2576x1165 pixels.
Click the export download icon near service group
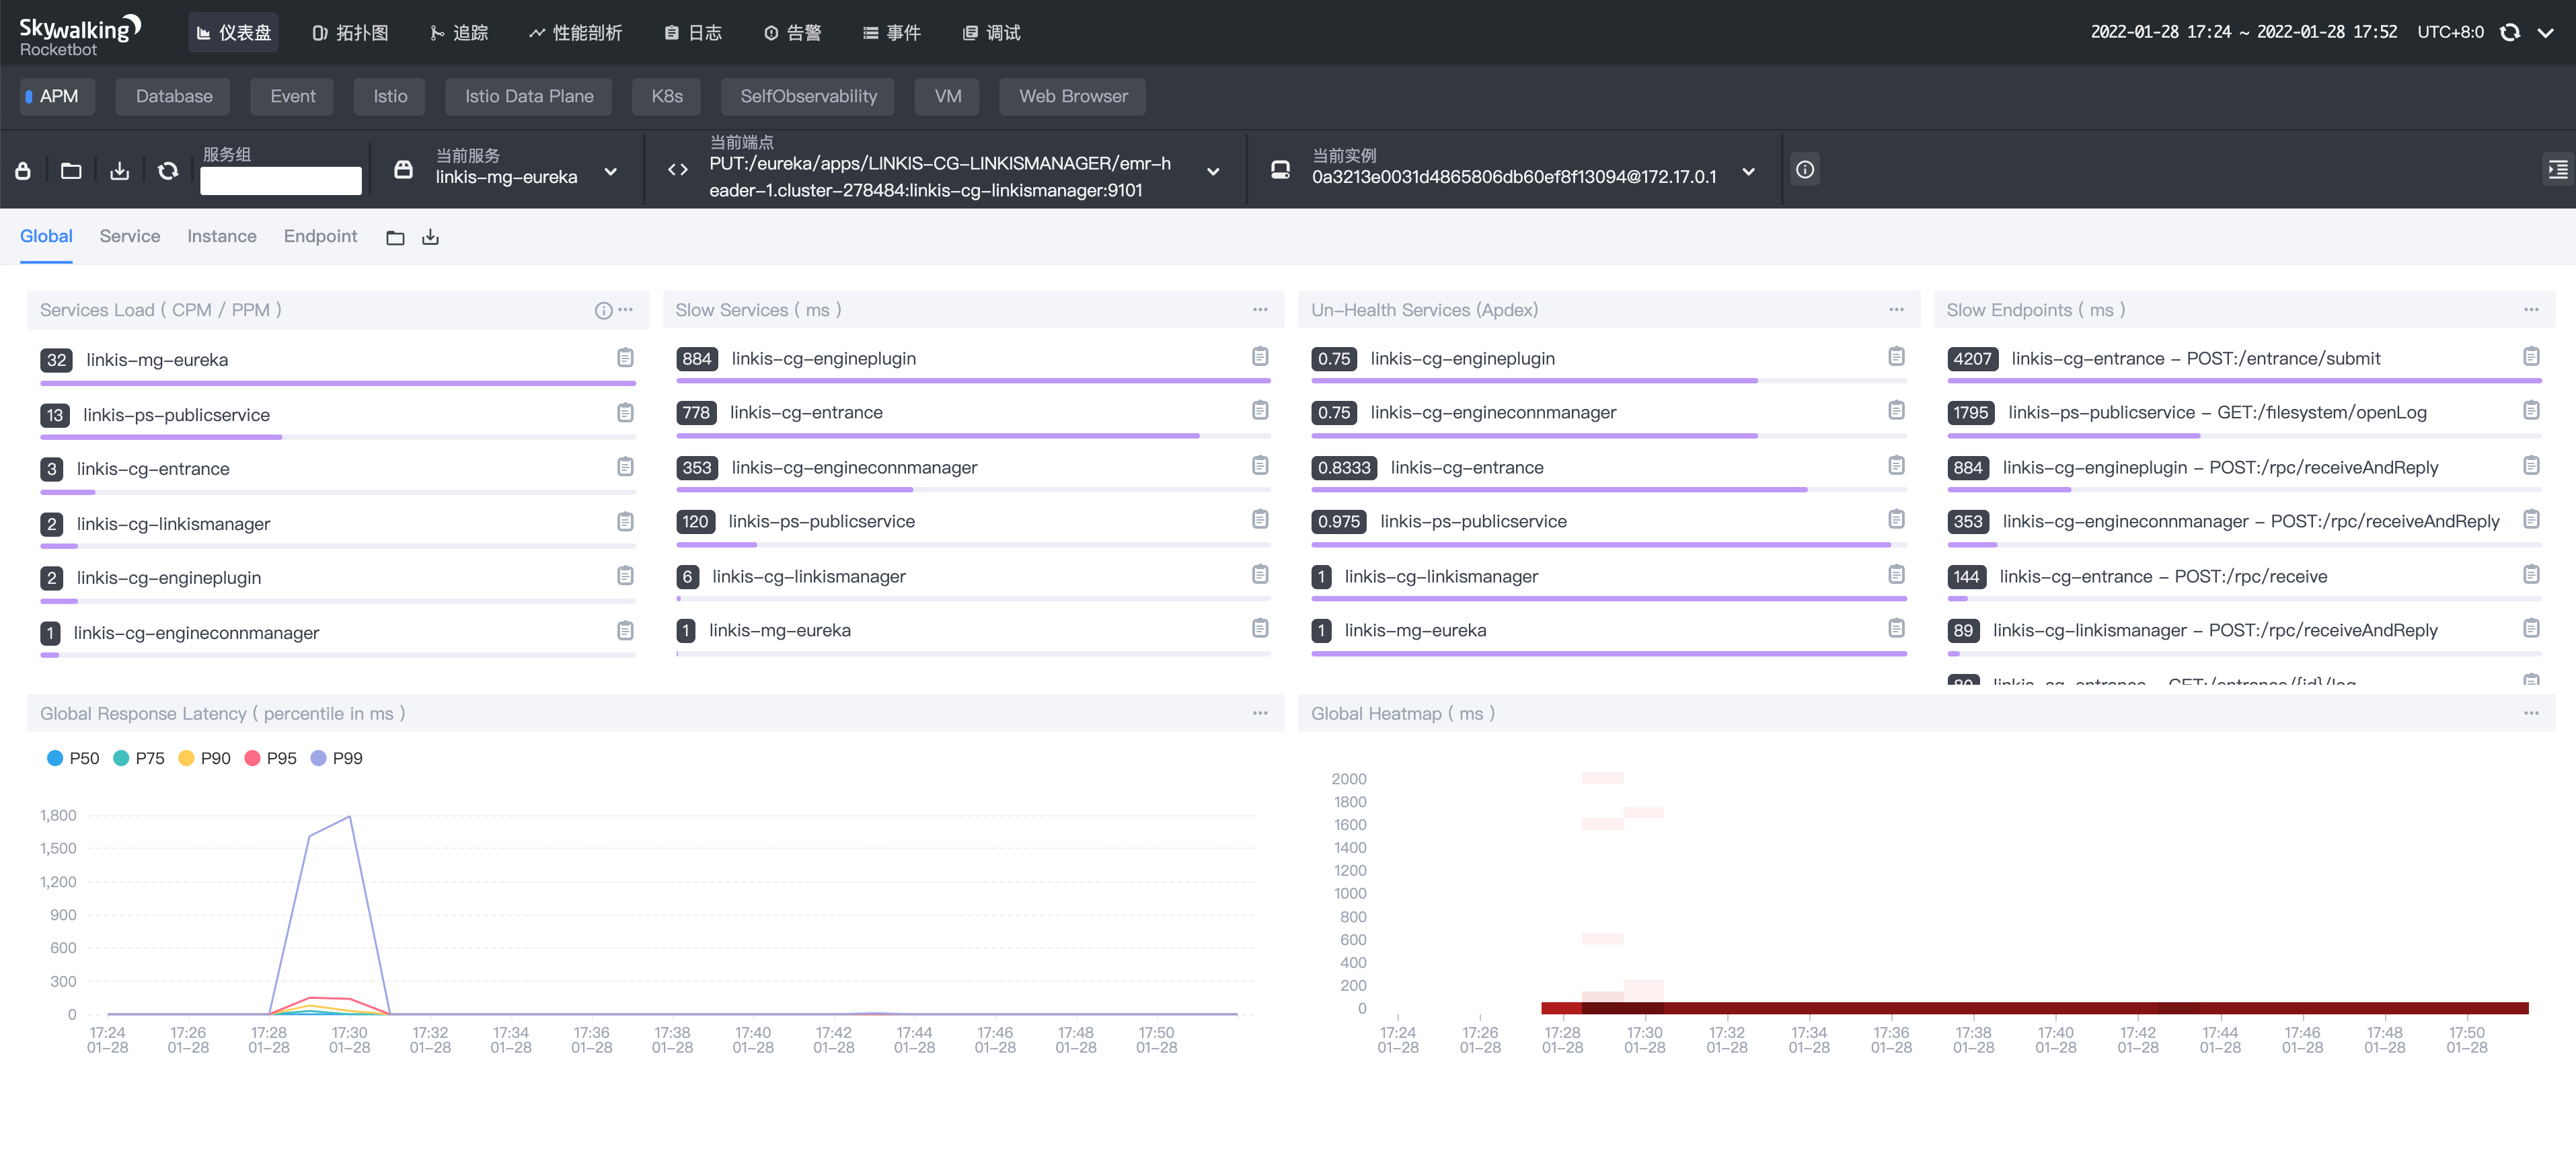pyautogui.click(x=120, y=171)
